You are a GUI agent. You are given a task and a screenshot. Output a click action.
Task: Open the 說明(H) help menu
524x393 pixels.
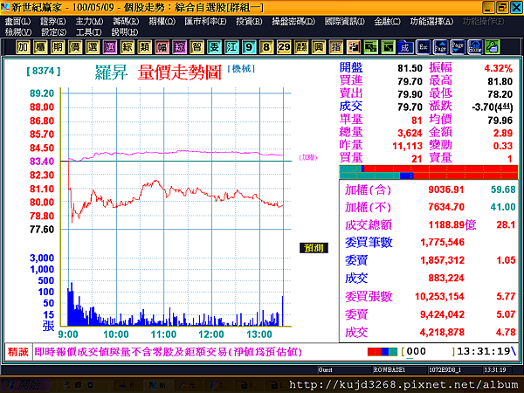click(124, 32)
